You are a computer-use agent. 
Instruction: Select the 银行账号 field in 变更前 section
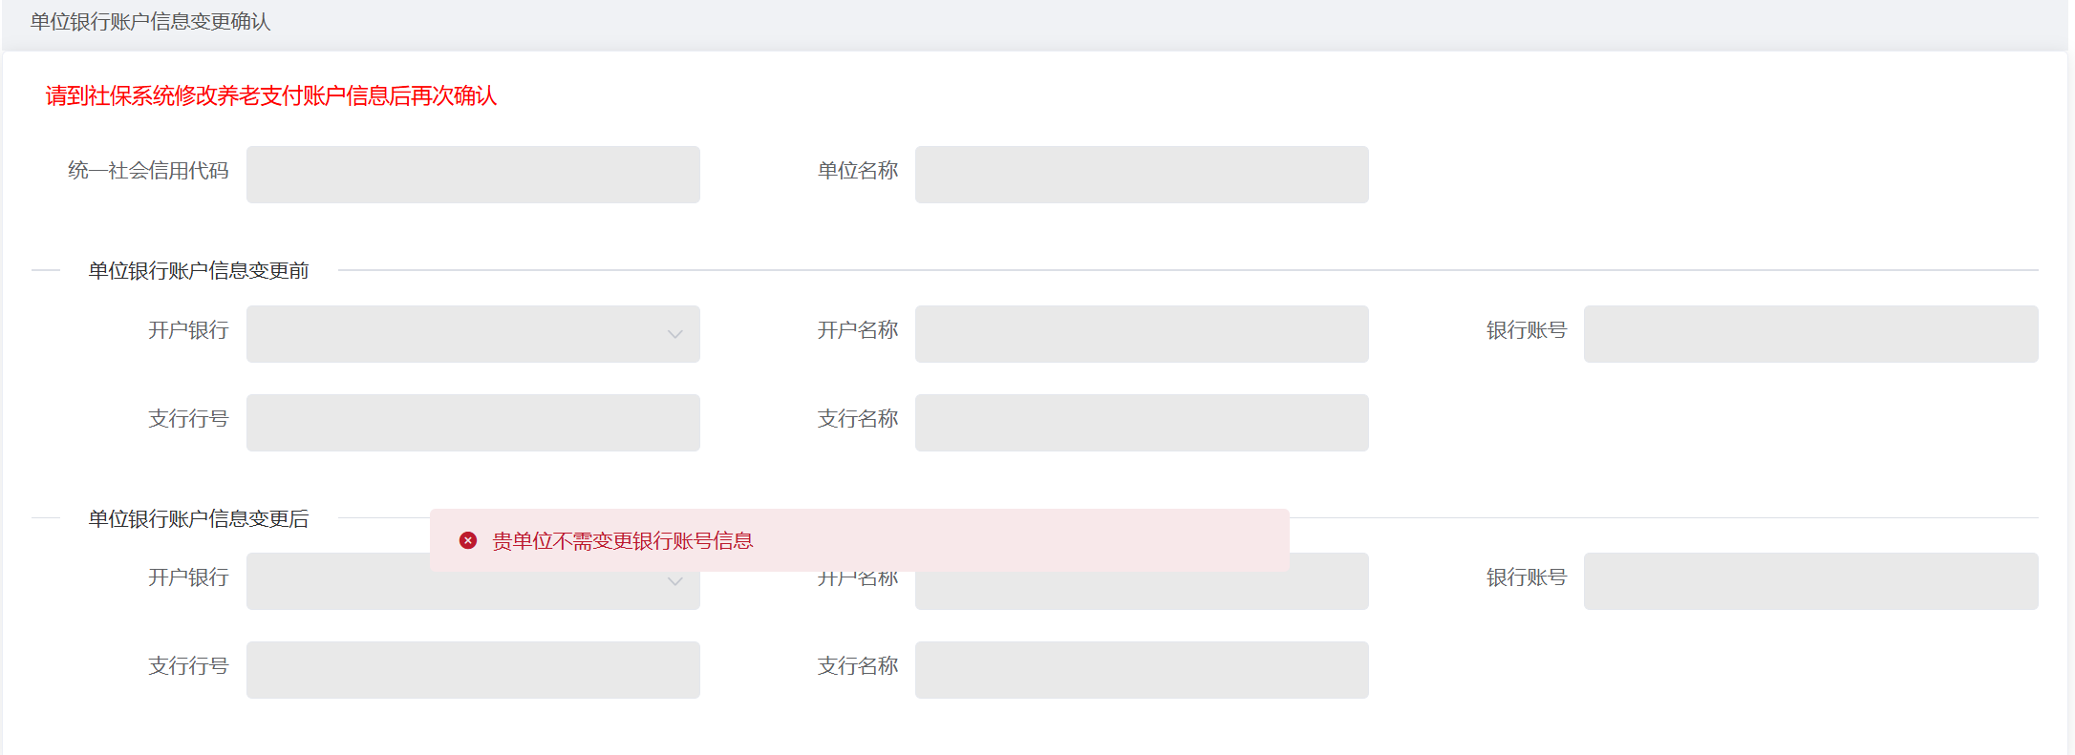coord(1810,334)
